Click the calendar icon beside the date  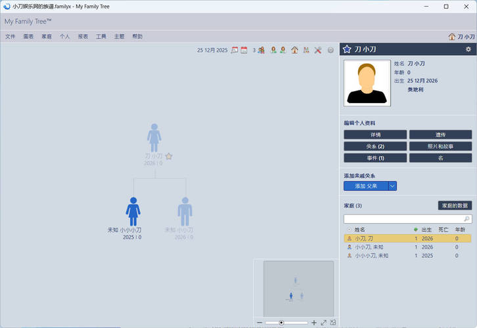coord(244,50)
